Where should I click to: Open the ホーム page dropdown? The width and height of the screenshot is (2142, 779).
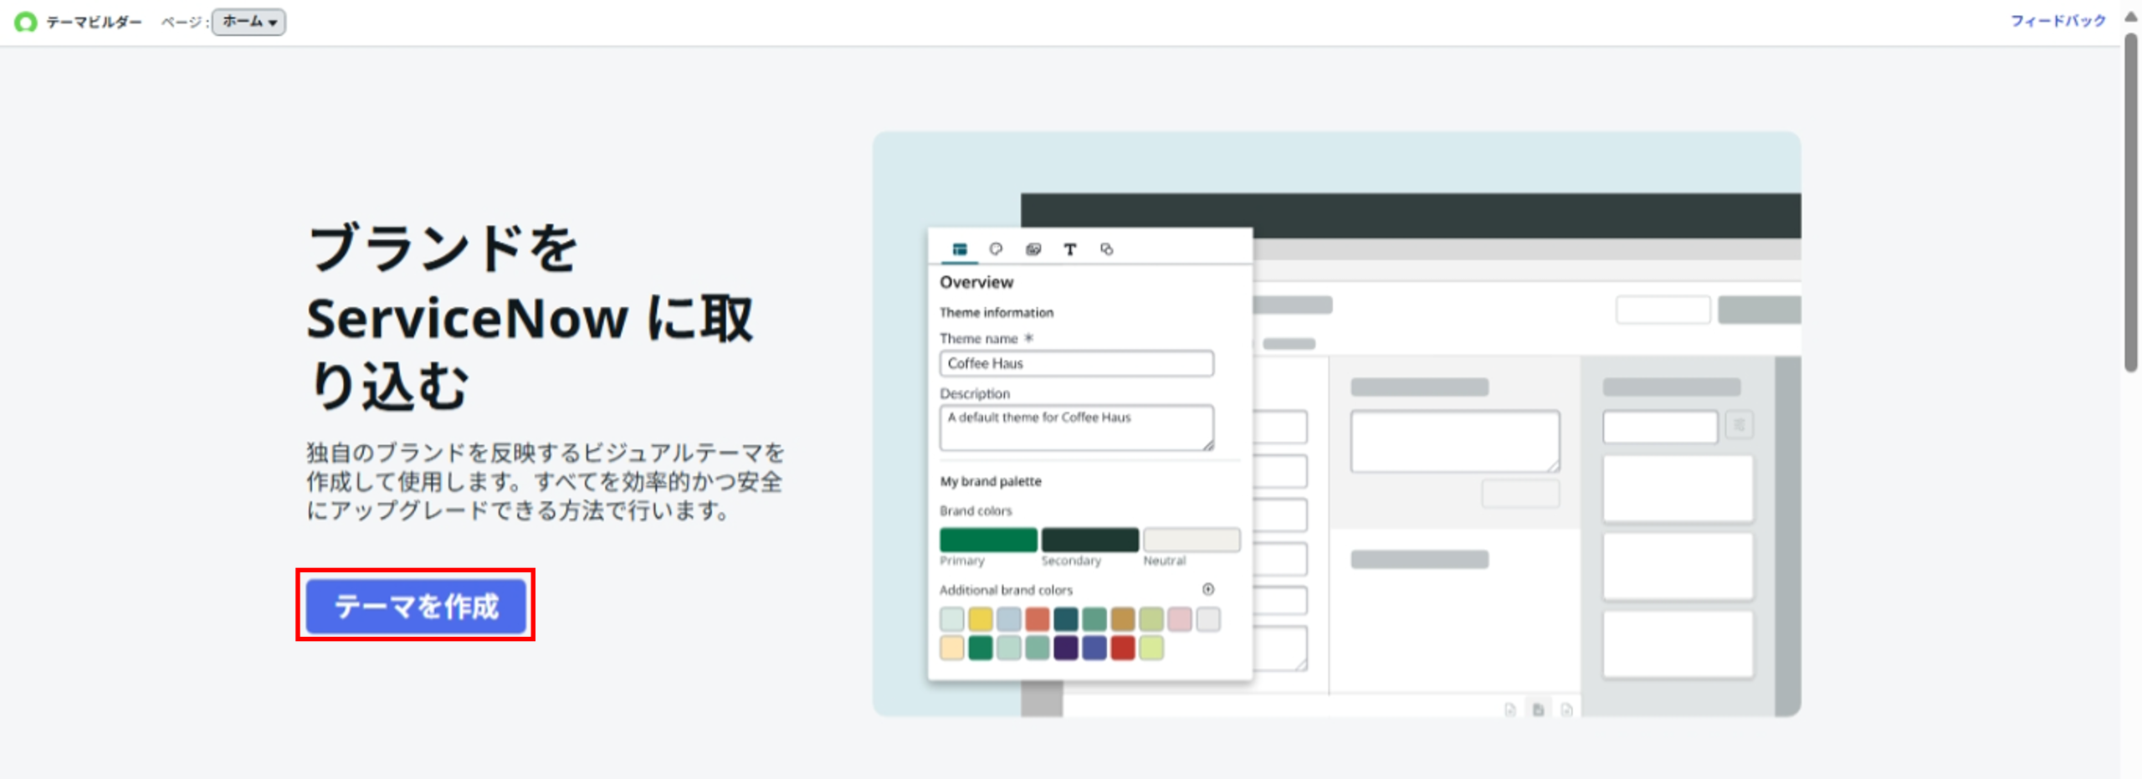click(249, 22)
